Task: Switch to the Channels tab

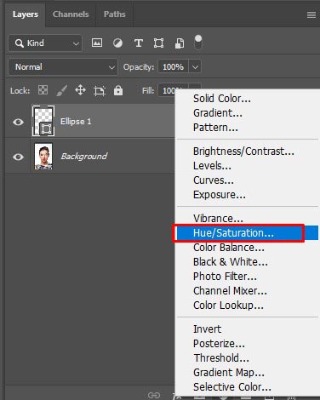Action: [71, 14]
